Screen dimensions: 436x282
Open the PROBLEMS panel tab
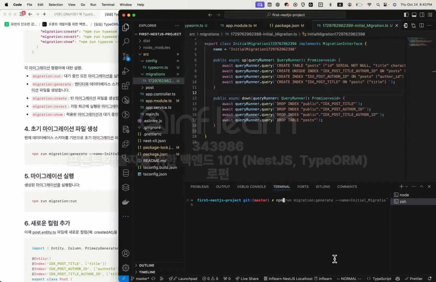tap(199, 187)
